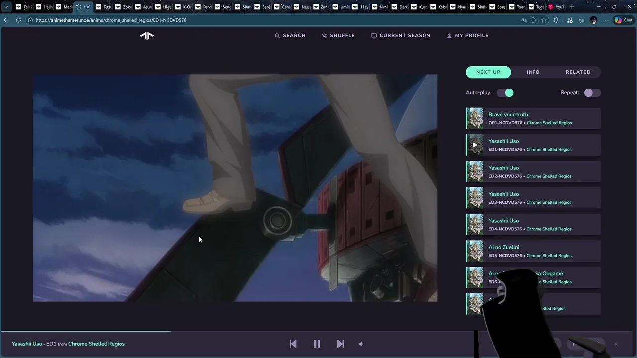Switch to the Info tab
637x358 pixels.
(533, 72)
